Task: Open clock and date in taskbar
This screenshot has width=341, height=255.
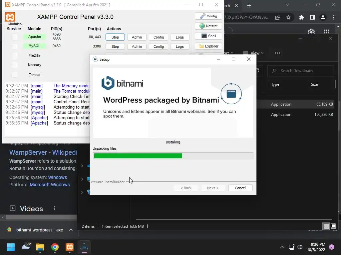Action: tap(316, 247)
